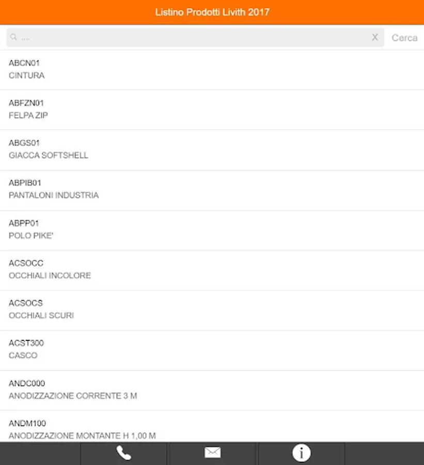The width and height of the screenshot is (424, 465).
Task: Select the CASCO description
Action: click(23, 355)
